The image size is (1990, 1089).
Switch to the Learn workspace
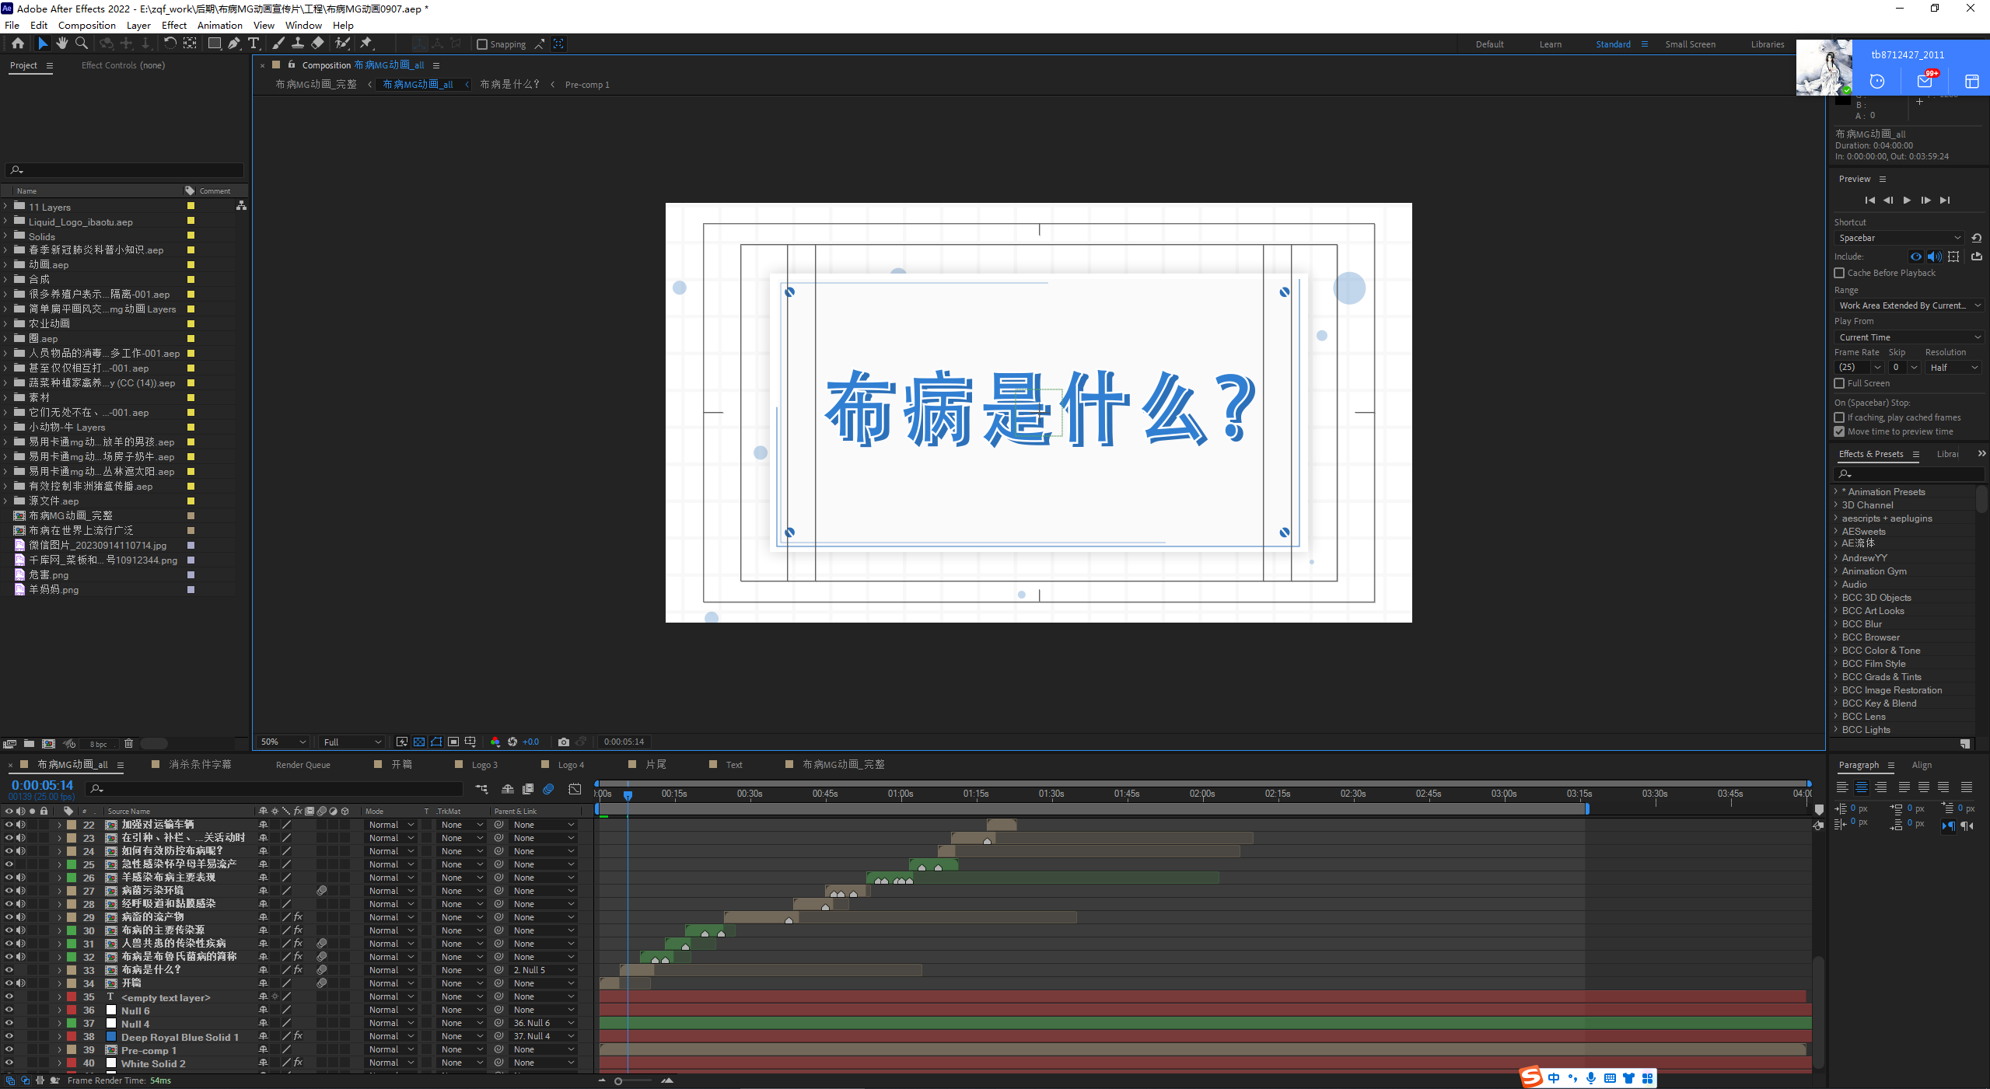pos(1551,44)
